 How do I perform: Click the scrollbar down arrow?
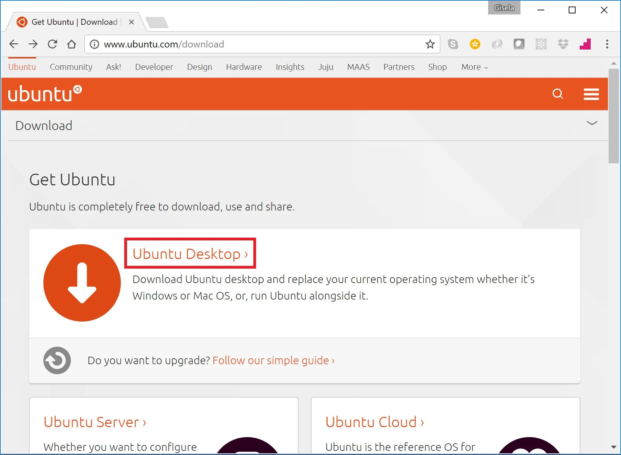613,447
